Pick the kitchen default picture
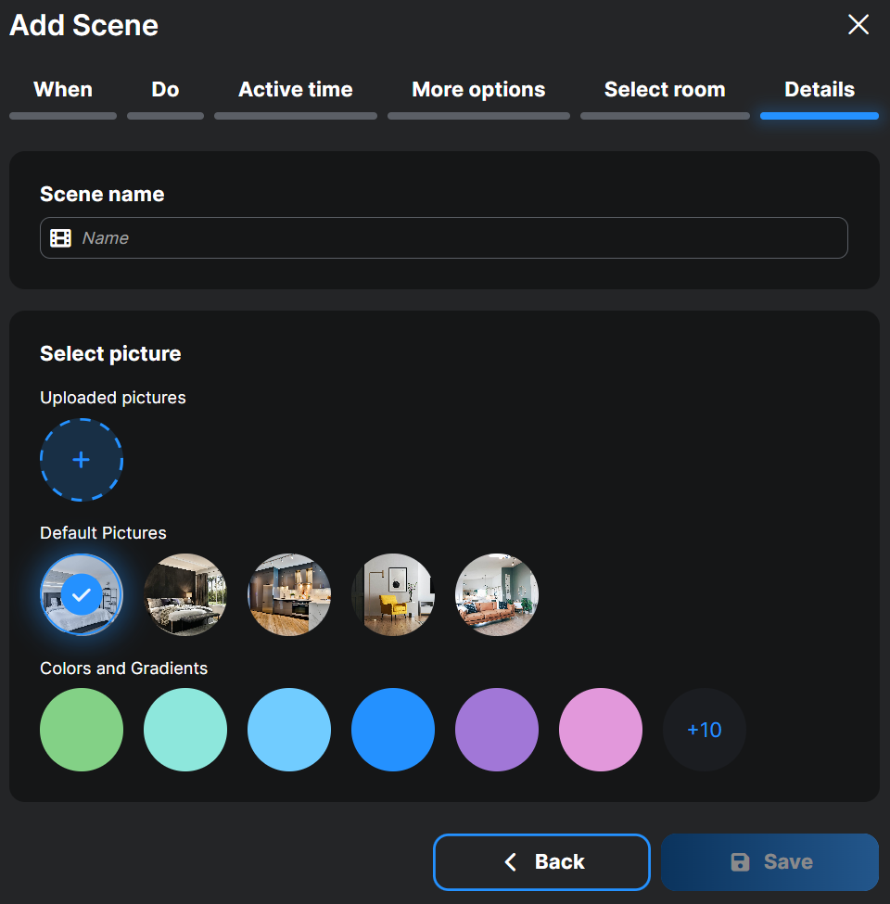This screenshot has height=904, width=890. (x=289, y=595)
